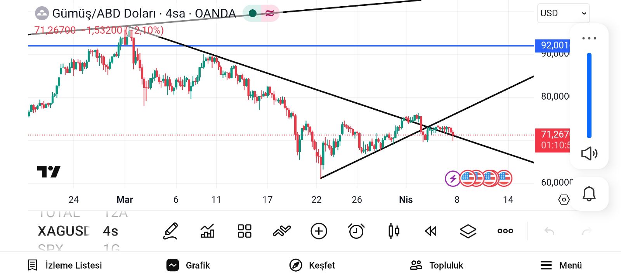Screen dimensions: 621x279
Task: Change chart type via the candlestick icon
Action: (394, 231)
